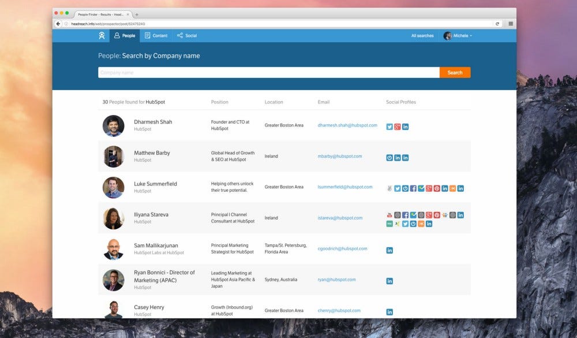Click the cgoodrich@hubspot.com email link
Image resolution: width=577 pixels, height=338 pixels.
click(342, 248)
